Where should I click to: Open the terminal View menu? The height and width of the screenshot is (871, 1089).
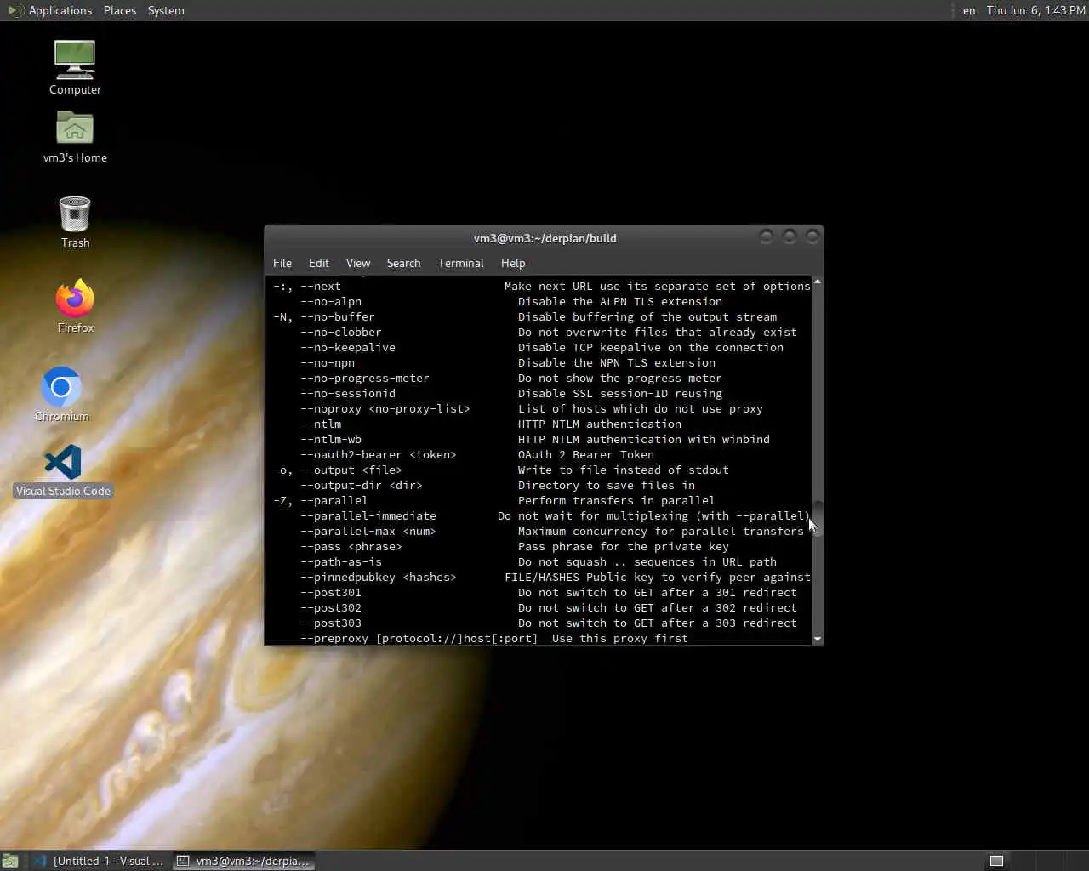tap(358, 263)
